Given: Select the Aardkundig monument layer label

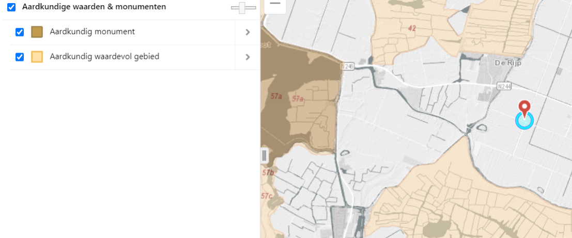Looking at the screenshot, I should click(92, 31).
